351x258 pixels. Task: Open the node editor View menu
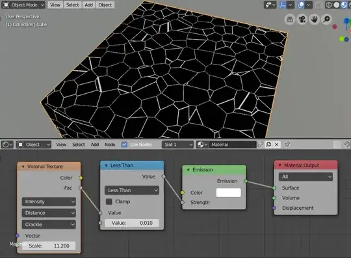point(61,145)
